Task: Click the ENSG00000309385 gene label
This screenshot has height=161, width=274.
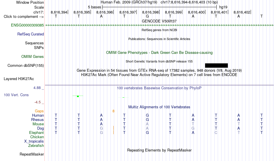Action: pos(27,25)
